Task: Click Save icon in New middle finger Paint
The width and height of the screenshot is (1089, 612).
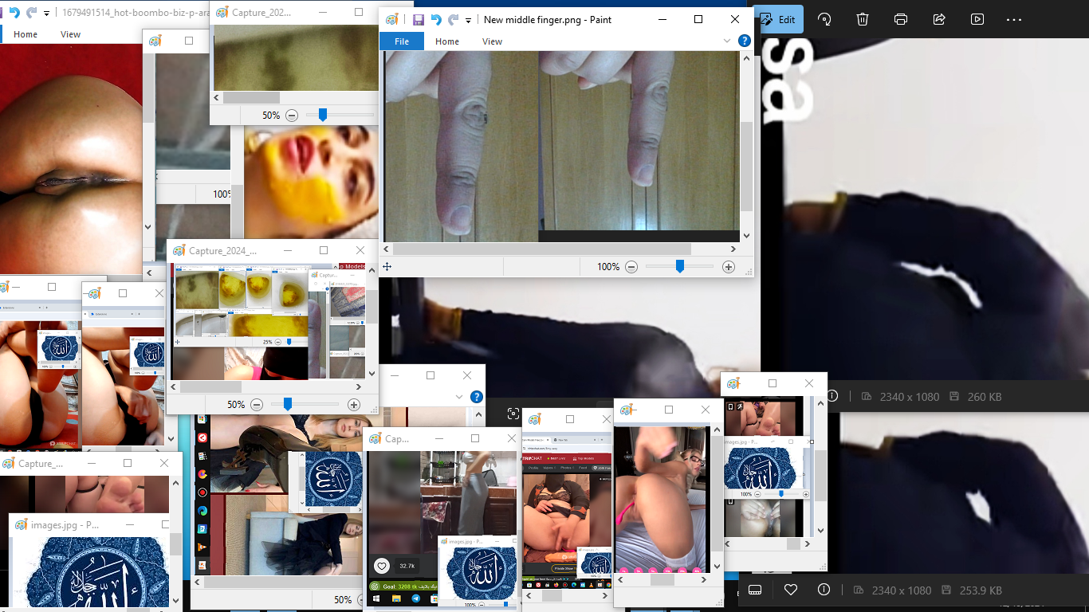Action: [419, 19]
